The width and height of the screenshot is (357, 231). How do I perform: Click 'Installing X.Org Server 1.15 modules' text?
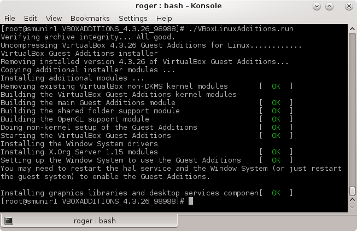click(x=79, y=152)
